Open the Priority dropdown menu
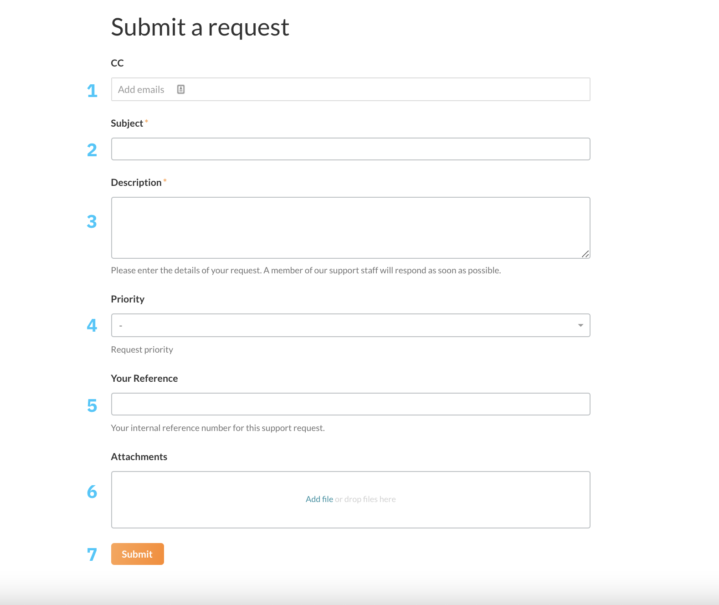 (x=350, y=325)
